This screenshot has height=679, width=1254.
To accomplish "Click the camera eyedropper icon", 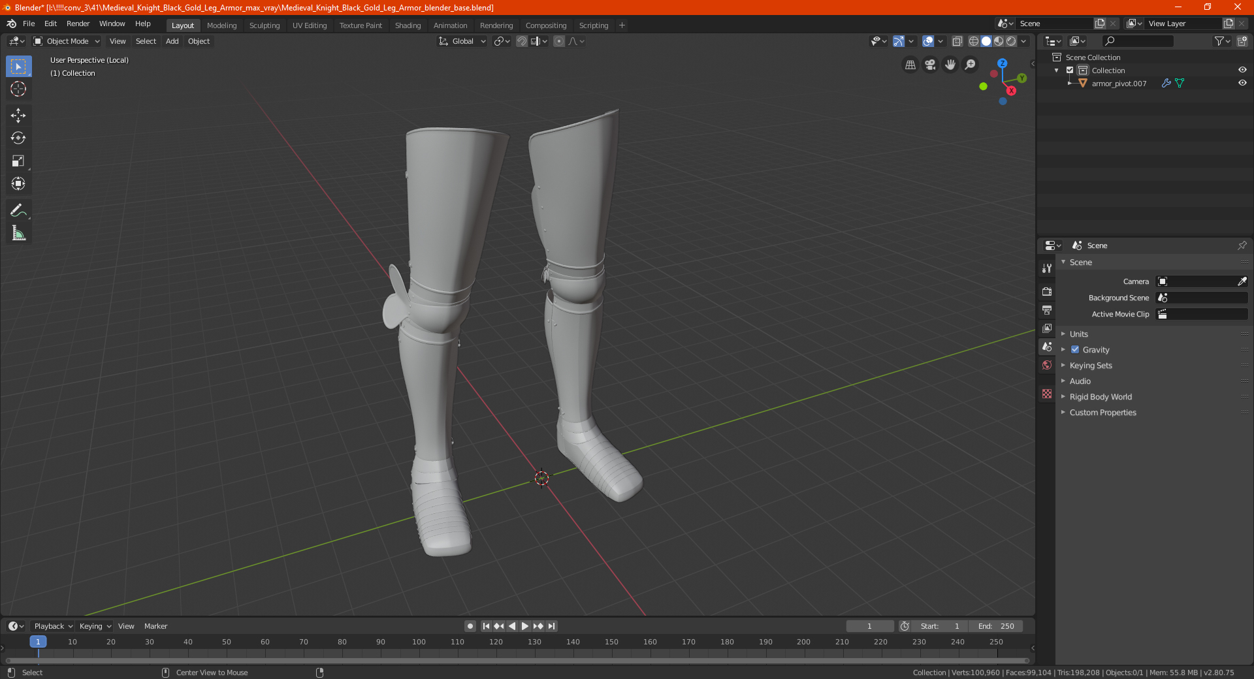I will pyautogui.click(x=1242, y=281).
